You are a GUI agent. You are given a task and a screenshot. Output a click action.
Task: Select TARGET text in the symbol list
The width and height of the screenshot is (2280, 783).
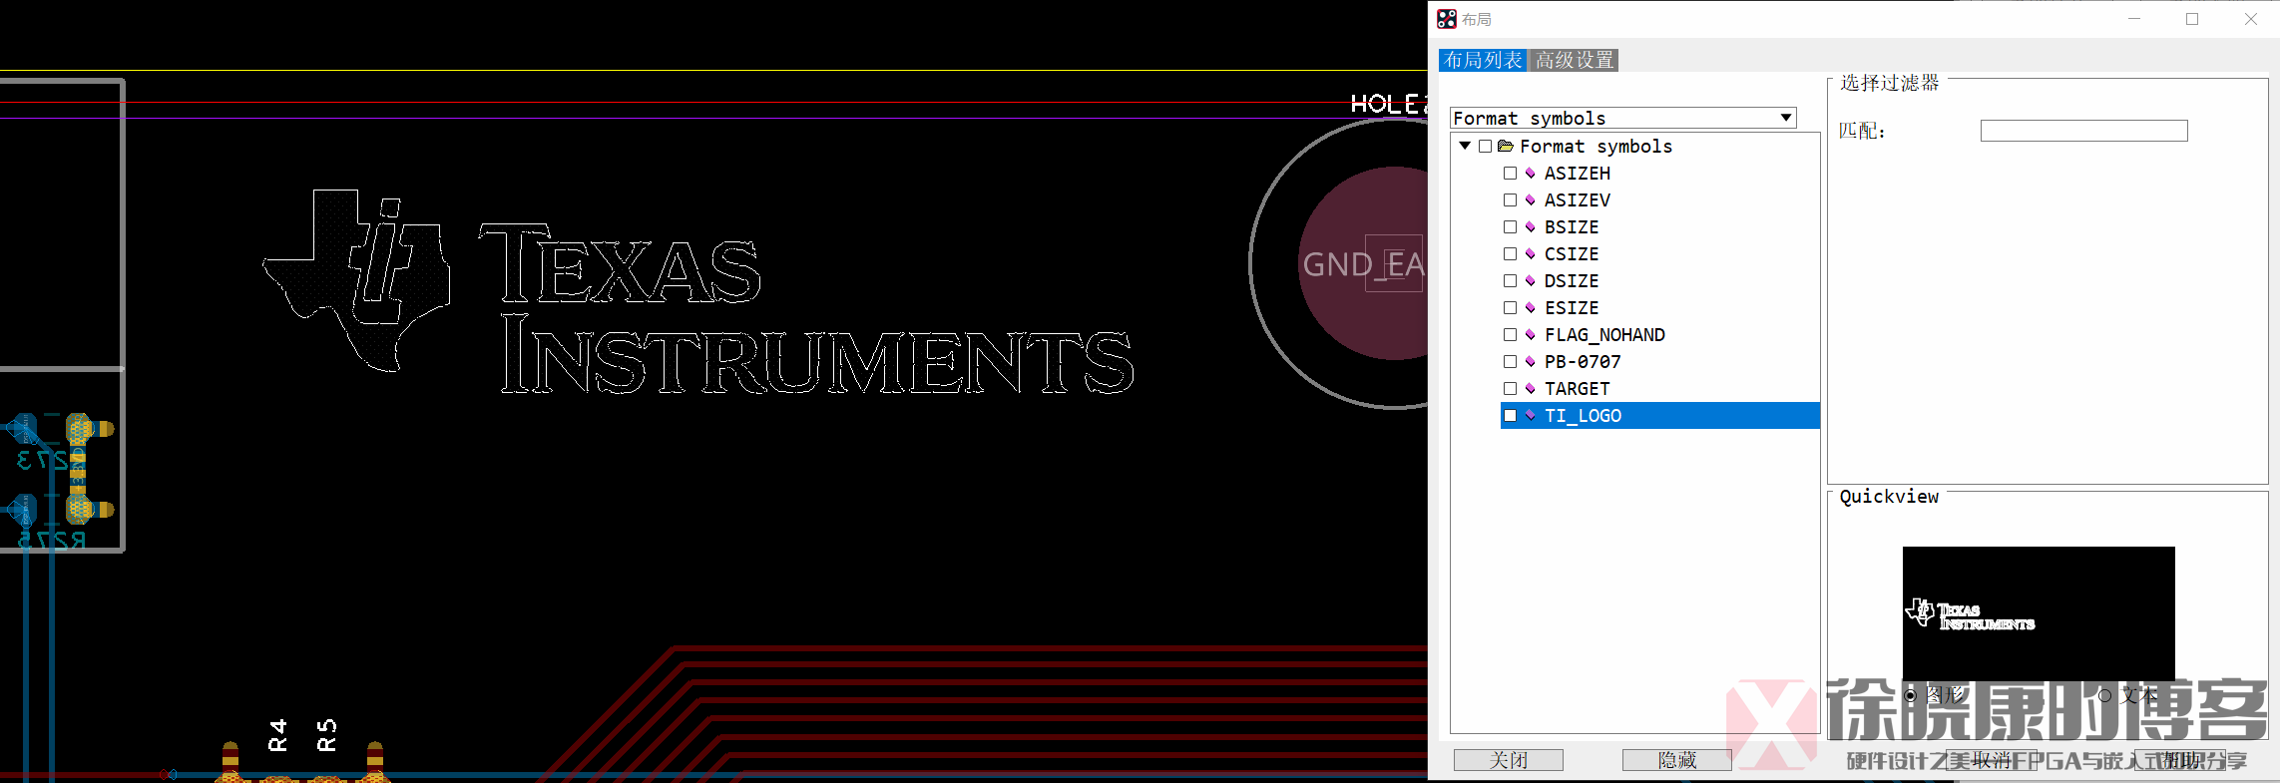pyautogui.click(x=1577, y=389)
